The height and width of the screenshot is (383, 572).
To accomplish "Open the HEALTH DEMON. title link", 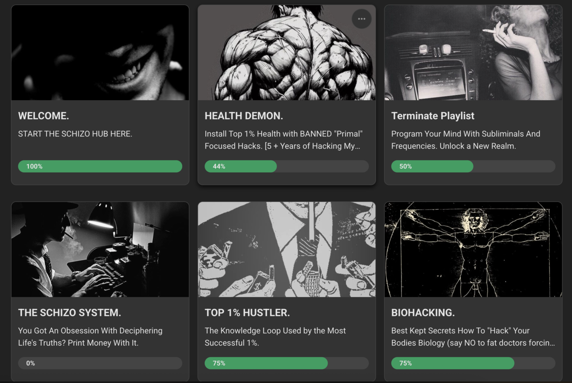I will tap(244, 116).
